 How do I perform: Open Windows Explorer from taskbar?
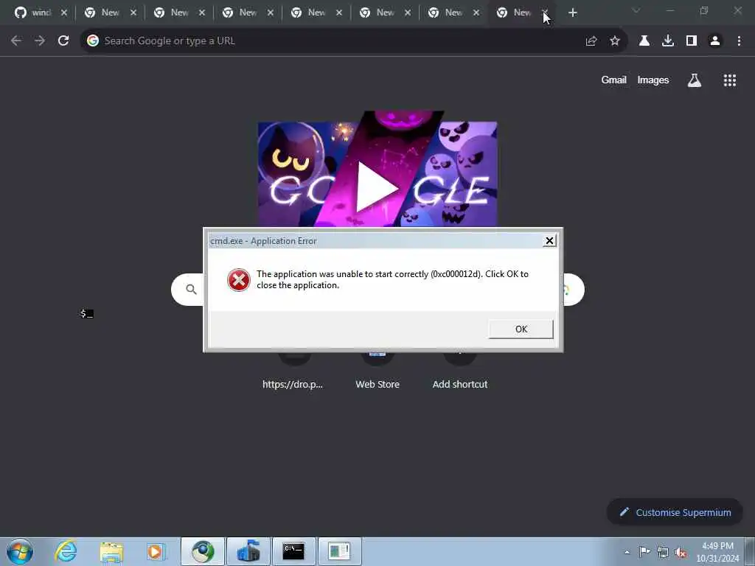(x=112, y=551)
